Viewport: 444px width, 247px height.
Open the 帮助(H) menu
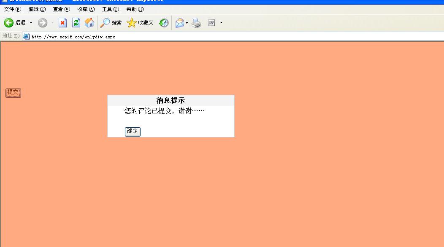[135, 9]
